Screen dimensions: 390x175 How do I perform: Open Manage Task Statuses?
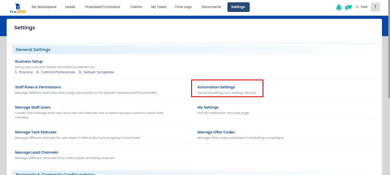pos(36,132)
